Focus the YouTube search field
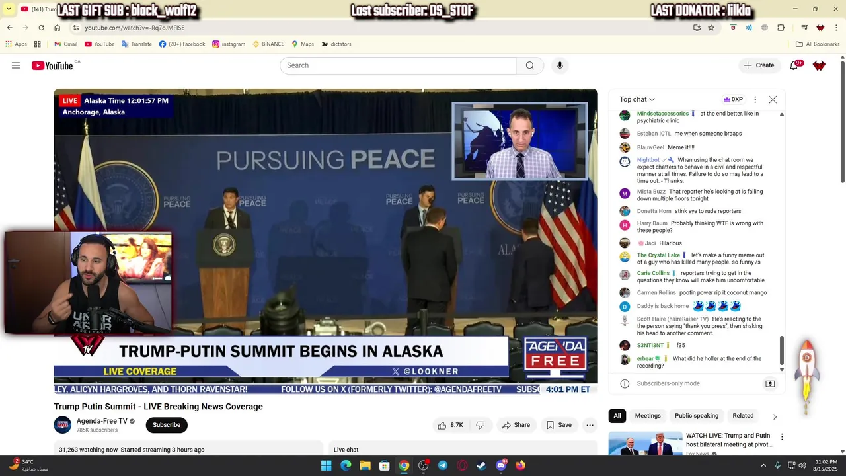846x476 pixels. pos(398,65)
